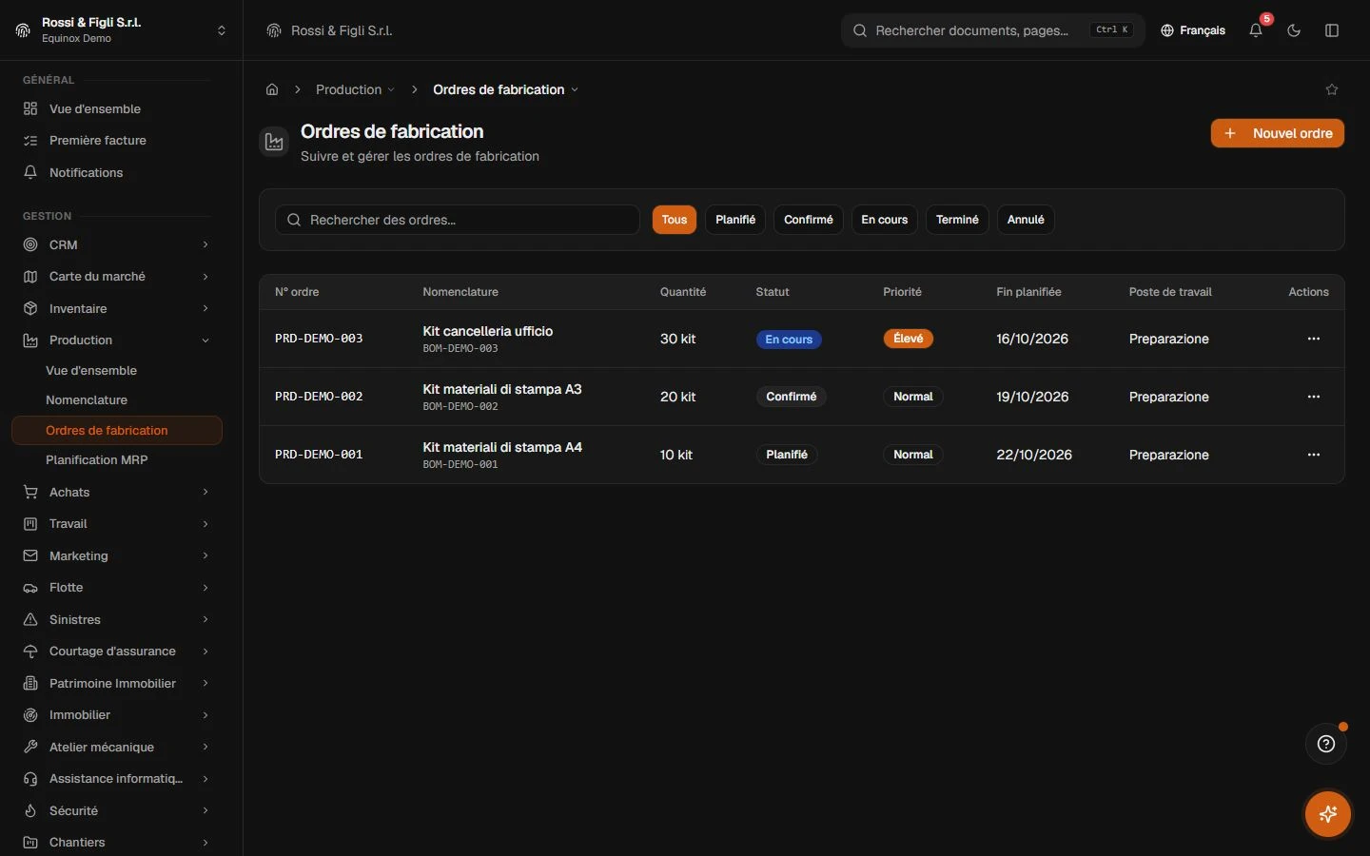This screenshot has width=1370, height=856.
Task: Show only Terminé orders
Action: (x=957, y=220)
